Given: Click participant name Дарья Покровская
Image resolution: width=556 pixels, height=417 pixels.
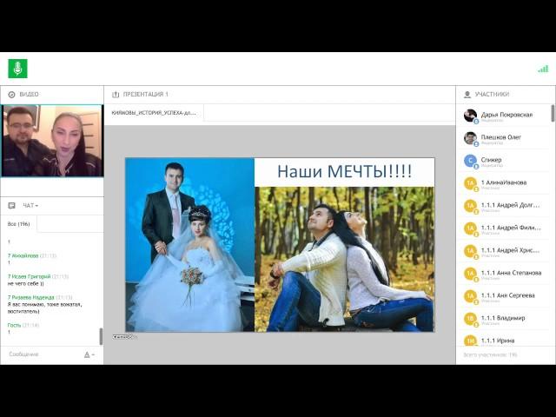Looking at the screenshot, I should tap(506, 115).
